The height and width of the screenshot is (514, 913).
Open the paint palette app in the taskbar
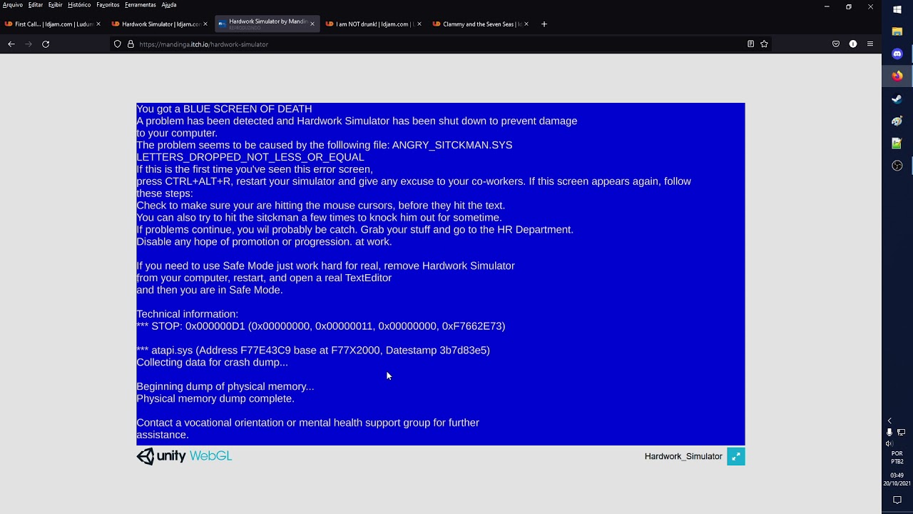[897, 121]
